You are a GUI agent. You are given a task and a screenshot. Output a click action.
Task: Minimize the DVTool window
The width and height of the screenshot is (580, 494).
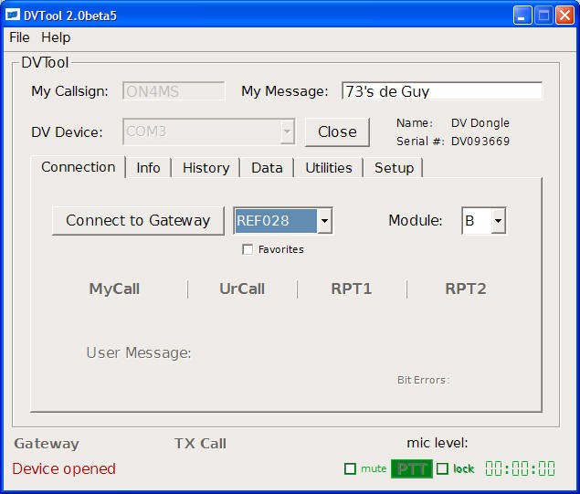pos(522,16)
